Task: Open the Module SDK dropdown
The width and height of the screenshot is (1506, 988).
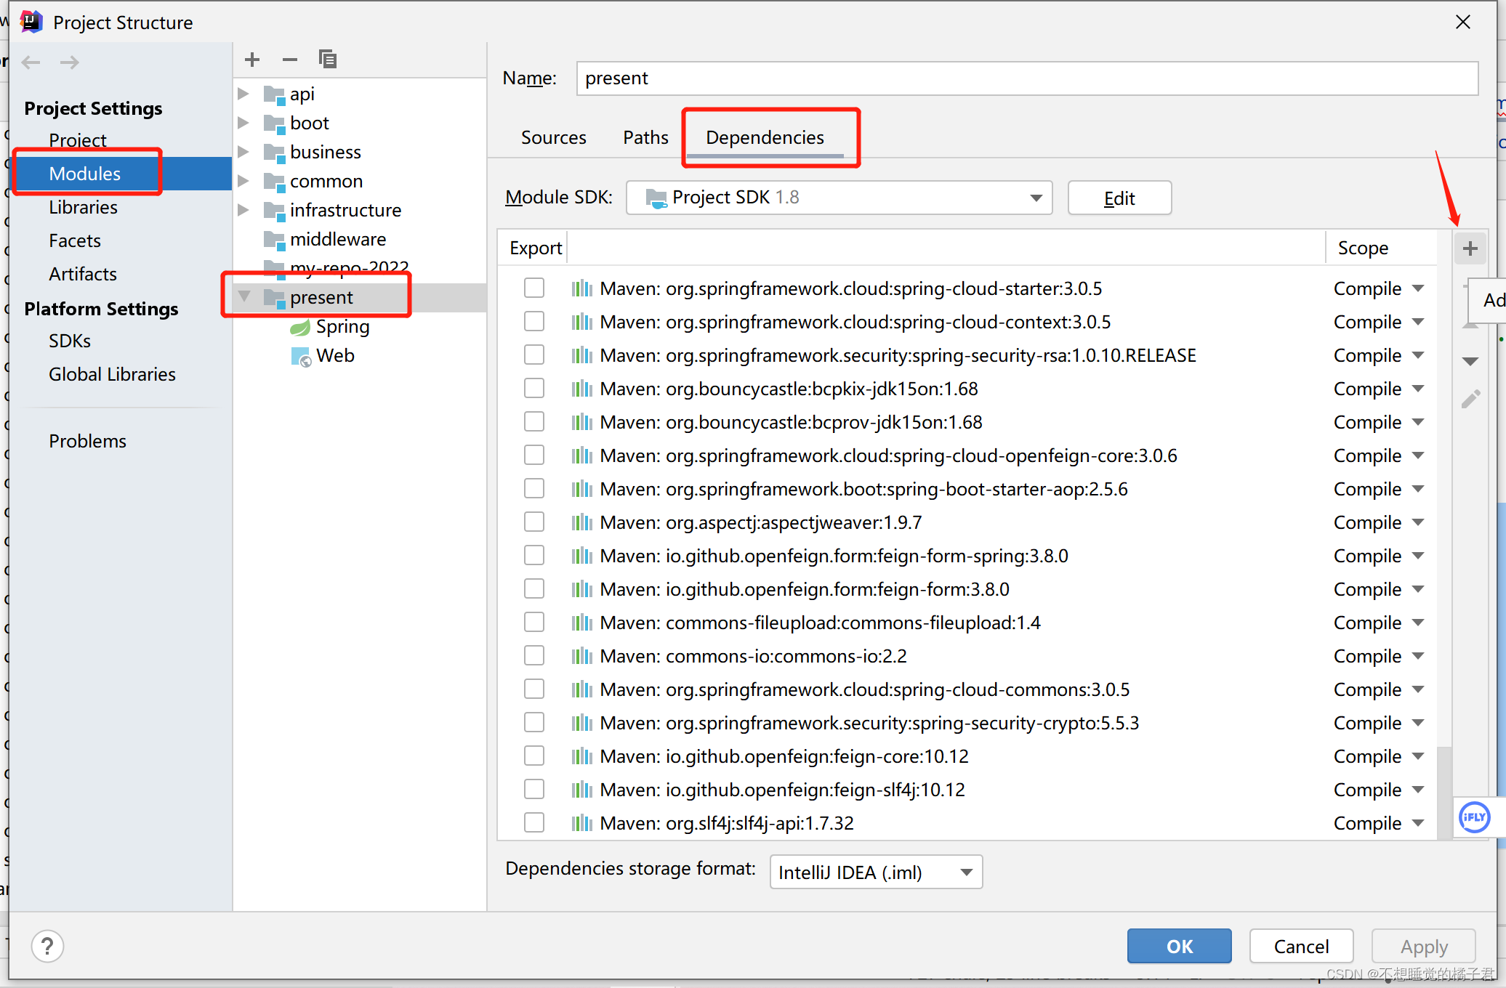Action: point(839,198)
